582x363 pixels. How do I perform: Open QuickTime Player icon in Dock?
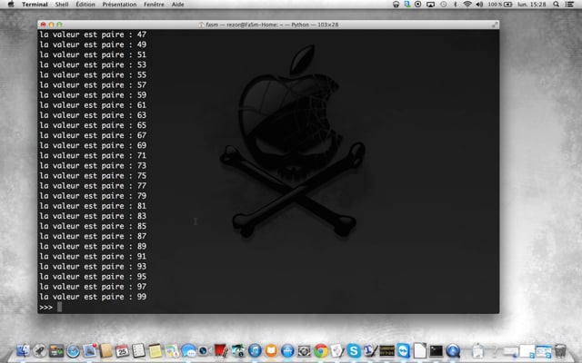[x=453, y=350]
